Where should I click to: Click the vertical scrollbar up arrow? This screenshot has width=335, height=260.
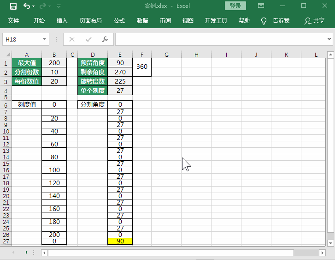[x=330, y=54]
